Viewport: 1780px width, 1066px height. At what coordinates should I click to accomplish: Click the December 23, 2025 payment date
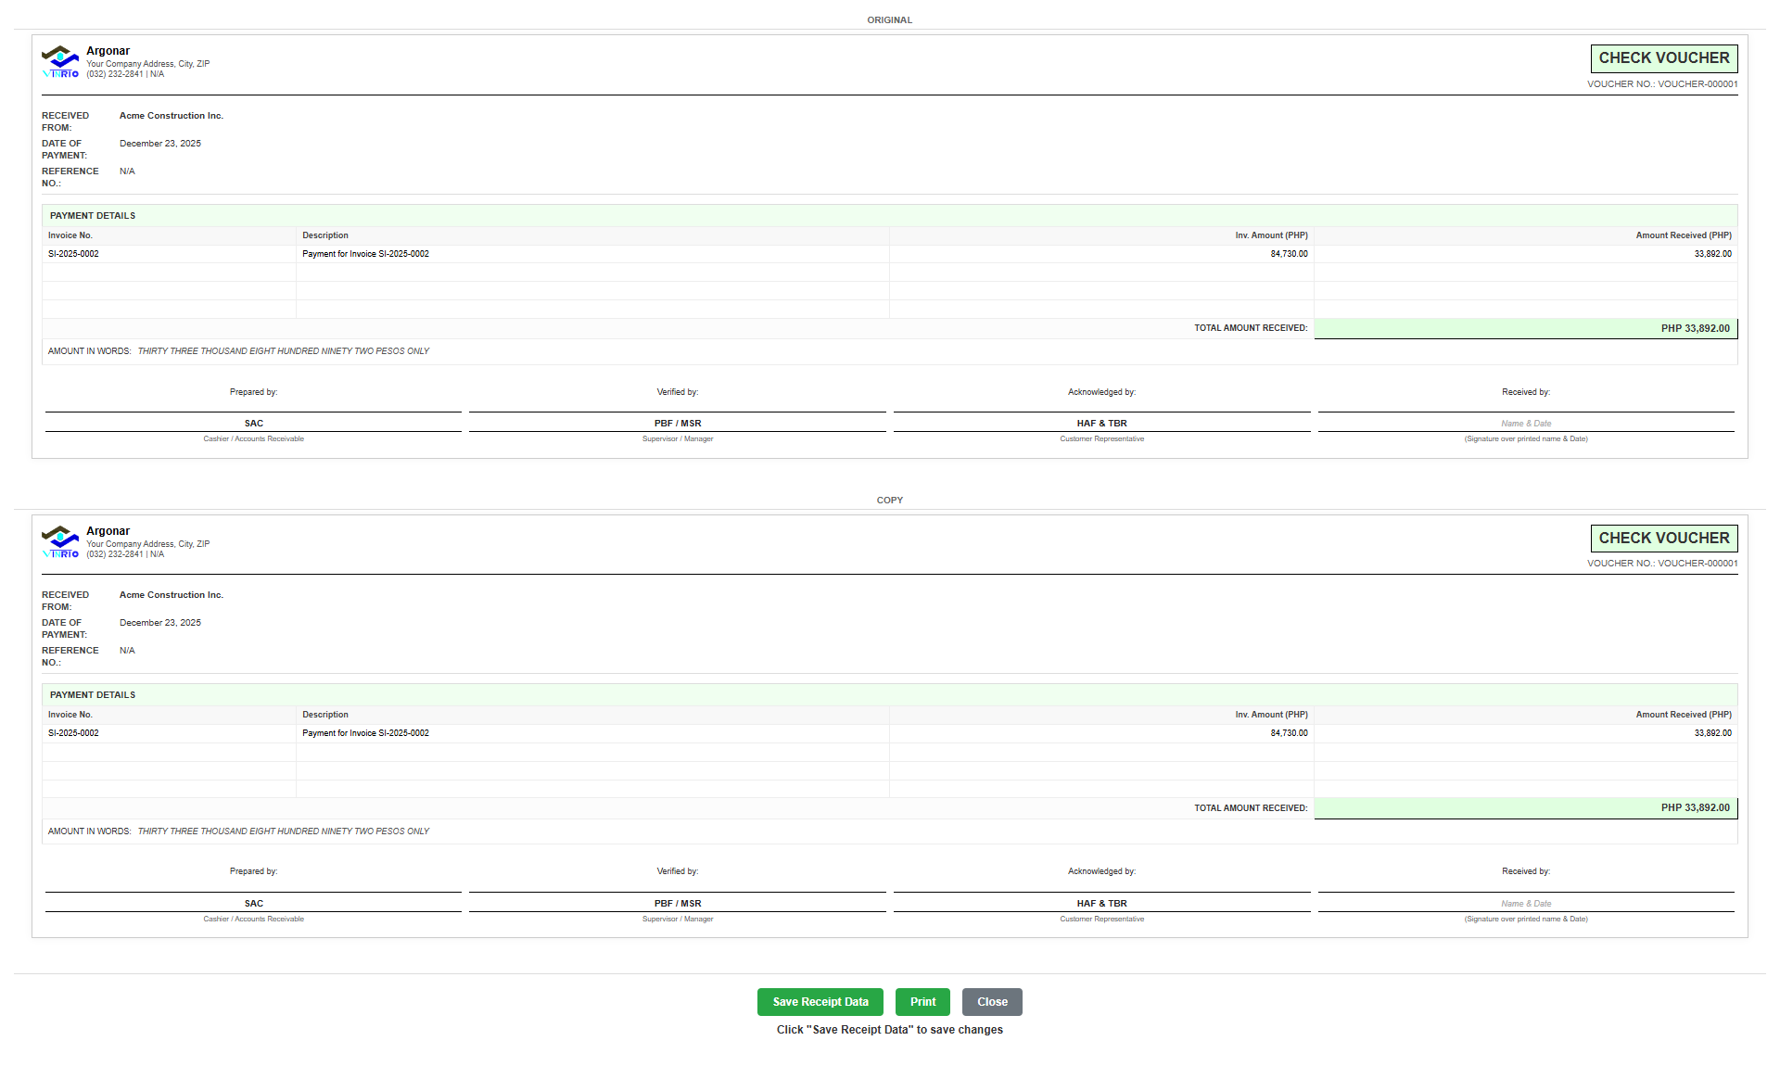159,143
